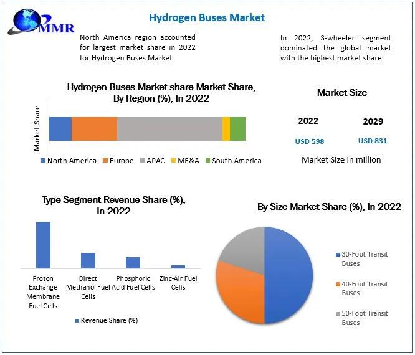Click the APAC legend label

click(156, 161)
